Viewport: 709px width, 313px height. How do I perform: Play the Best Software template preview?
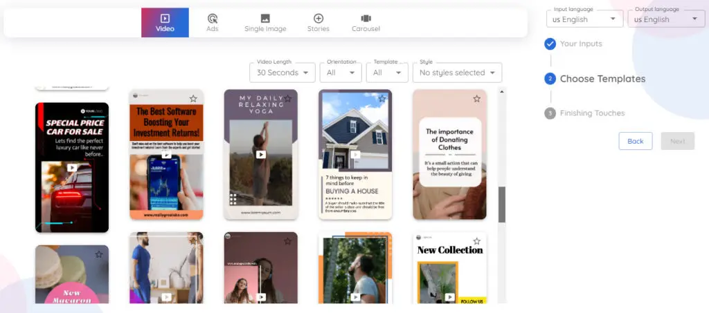166,155
